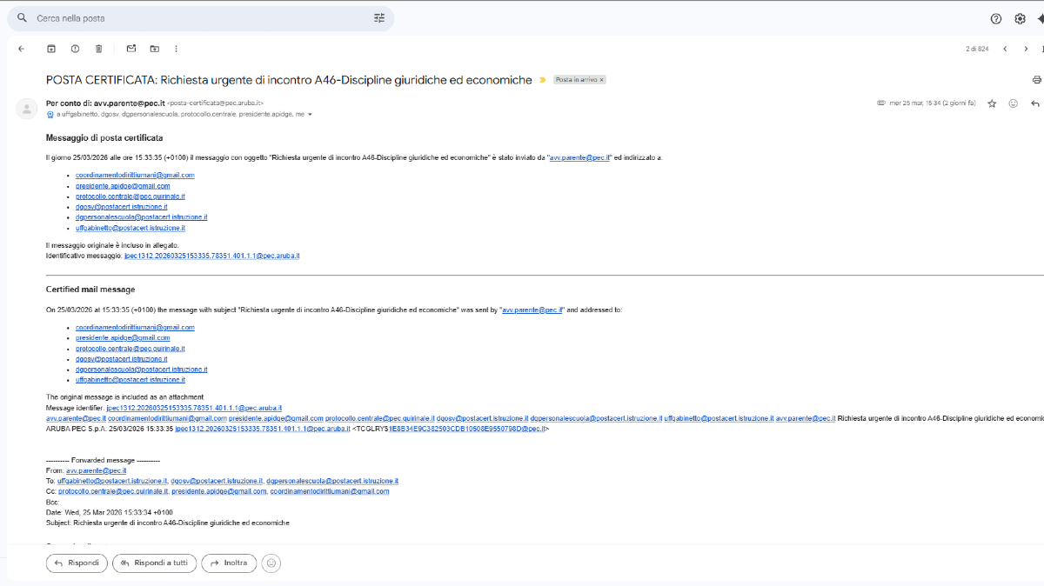Screen dimensions: 1044x586
Task: Toggle the important marker next to the subject
Action: pos(543,80)
